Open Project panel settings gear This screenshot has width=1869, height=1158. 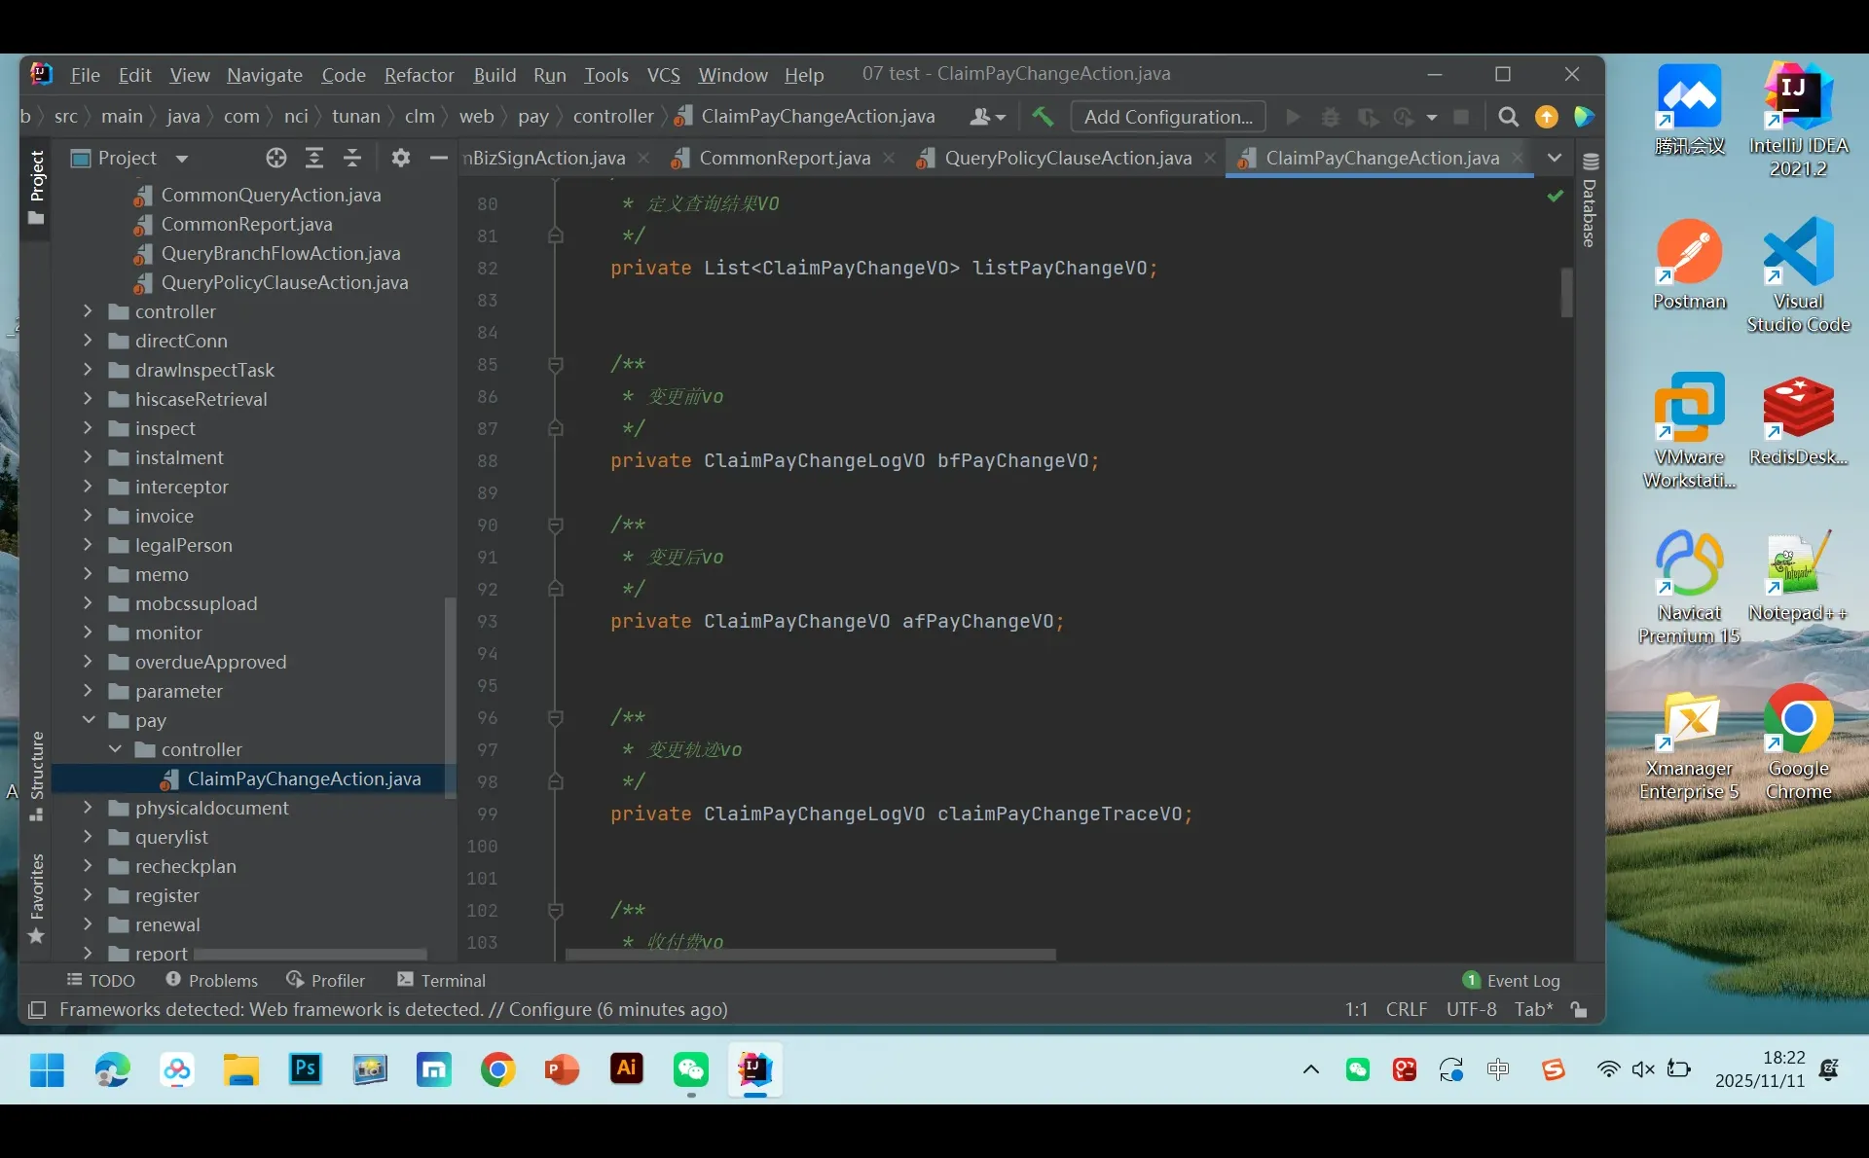pos(400,158)
